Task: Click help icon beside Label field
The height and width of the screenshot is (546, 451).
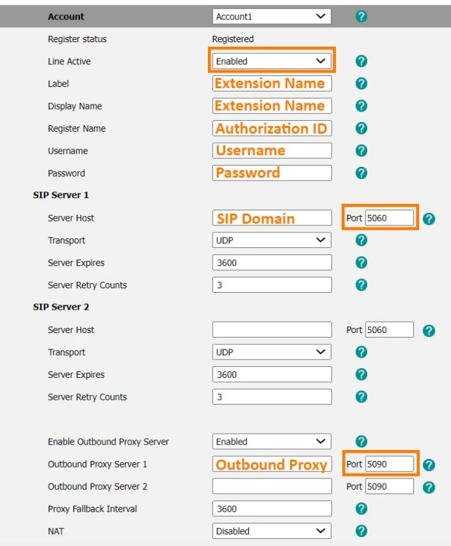Action: (361, 84)
